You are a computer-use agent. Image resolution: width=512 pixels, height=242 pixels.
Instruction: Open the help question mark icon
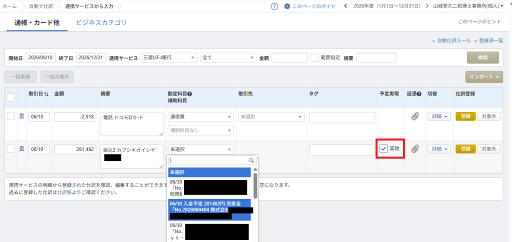274,6
